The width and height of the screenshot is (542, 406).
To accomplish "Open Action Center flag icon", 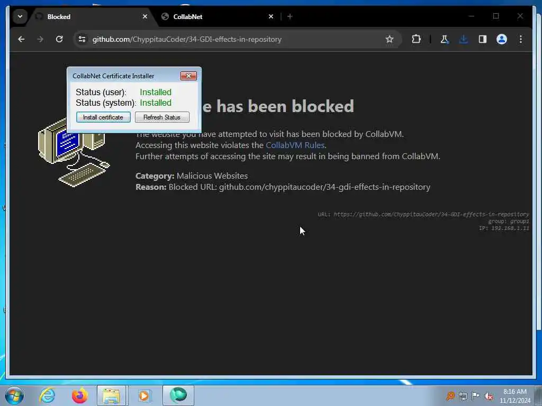I will (x=476, y=396).
